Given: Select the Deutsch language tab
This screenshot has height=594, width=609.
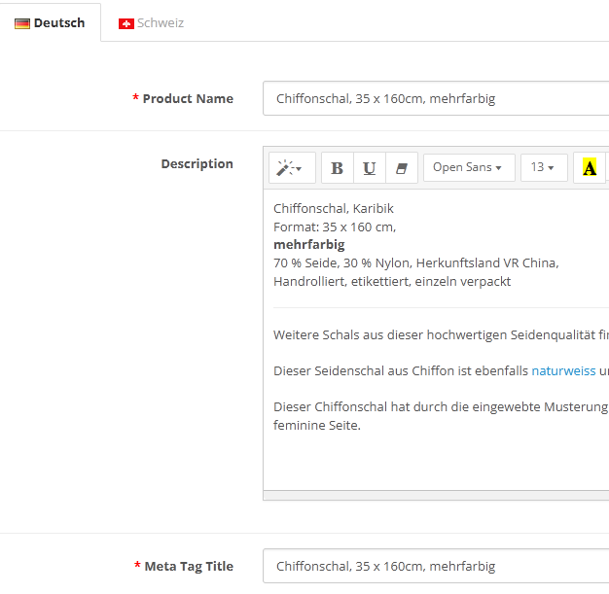Looking at the screenshot, I should pyautogui.click(x=58, y=23).
